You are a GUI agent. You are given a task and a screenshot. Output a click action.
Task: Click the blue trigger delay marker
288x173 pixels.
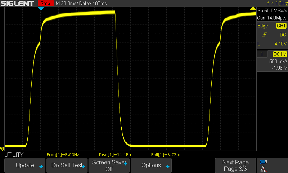(x=41, y=8)
